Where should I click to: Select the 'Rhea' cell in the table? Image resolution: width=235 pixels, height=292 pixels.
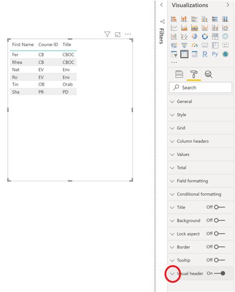[17, 62]
